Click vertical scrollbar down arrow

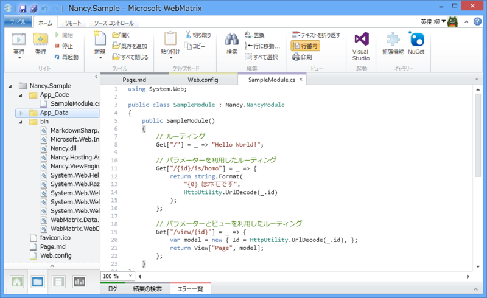click(478, 266)
